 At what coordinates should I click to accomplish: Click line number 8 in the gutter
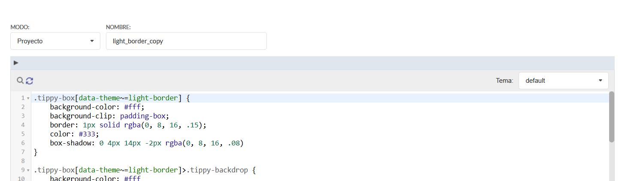point(23,161)
